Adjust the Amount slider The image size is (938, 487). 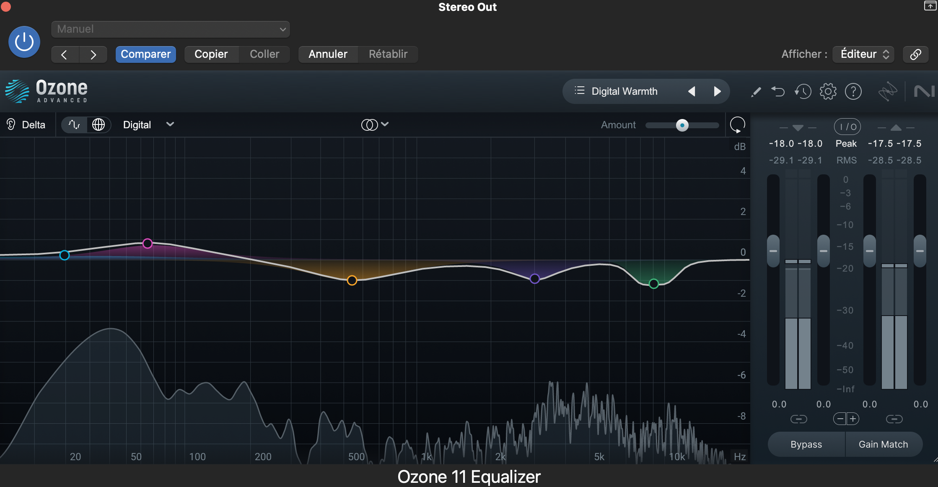point(682,125)
